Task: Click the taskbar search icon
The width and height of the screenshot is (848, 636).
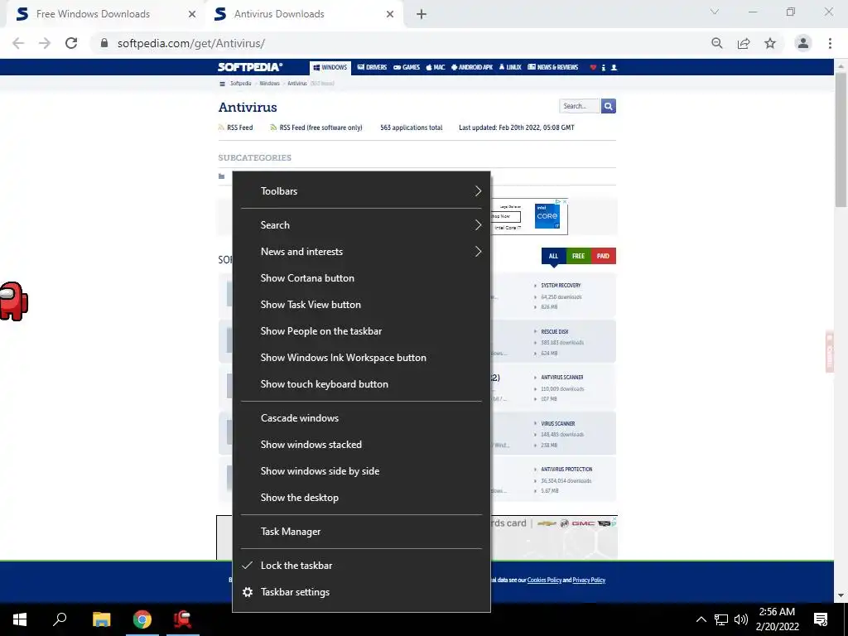Action: (60, 619)
